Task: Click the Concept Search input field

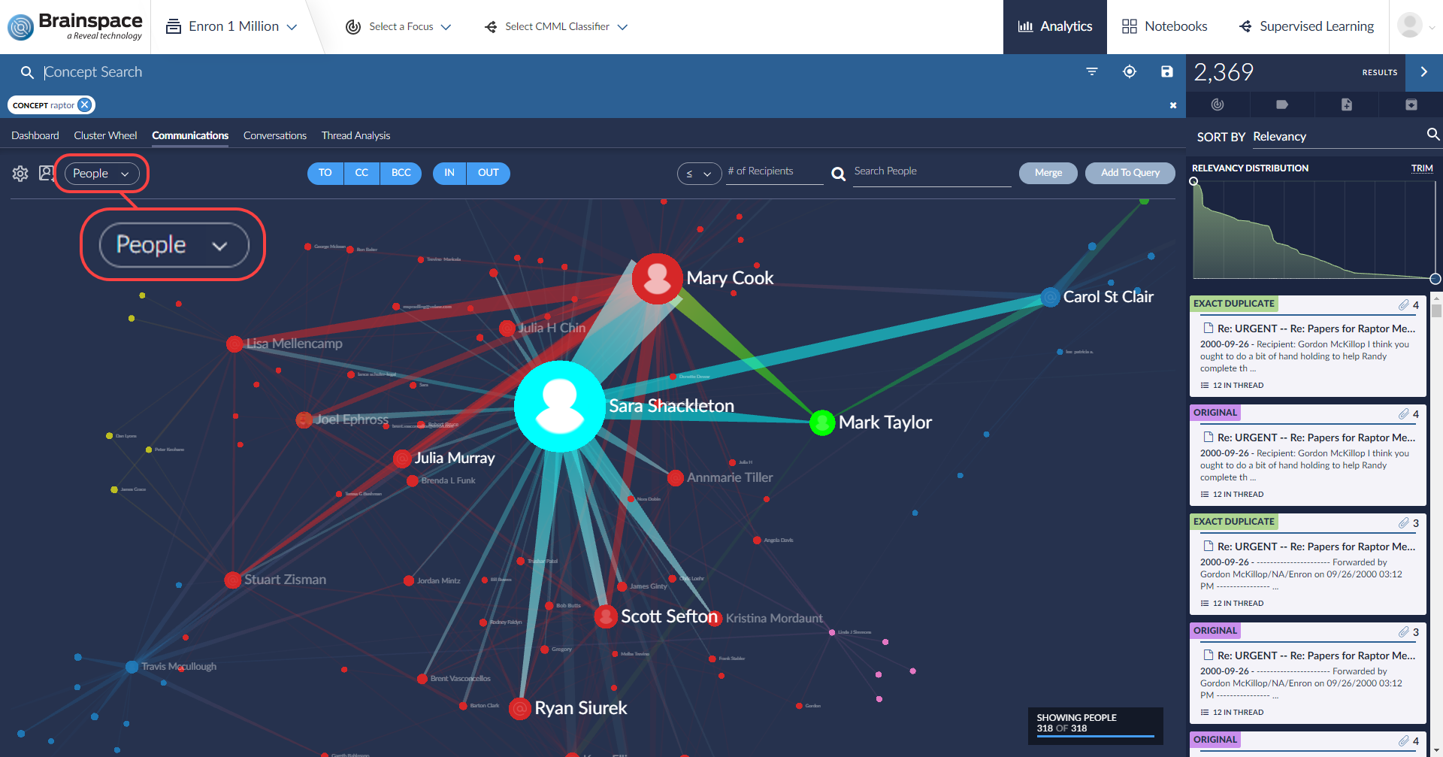Action: (556, 72)
